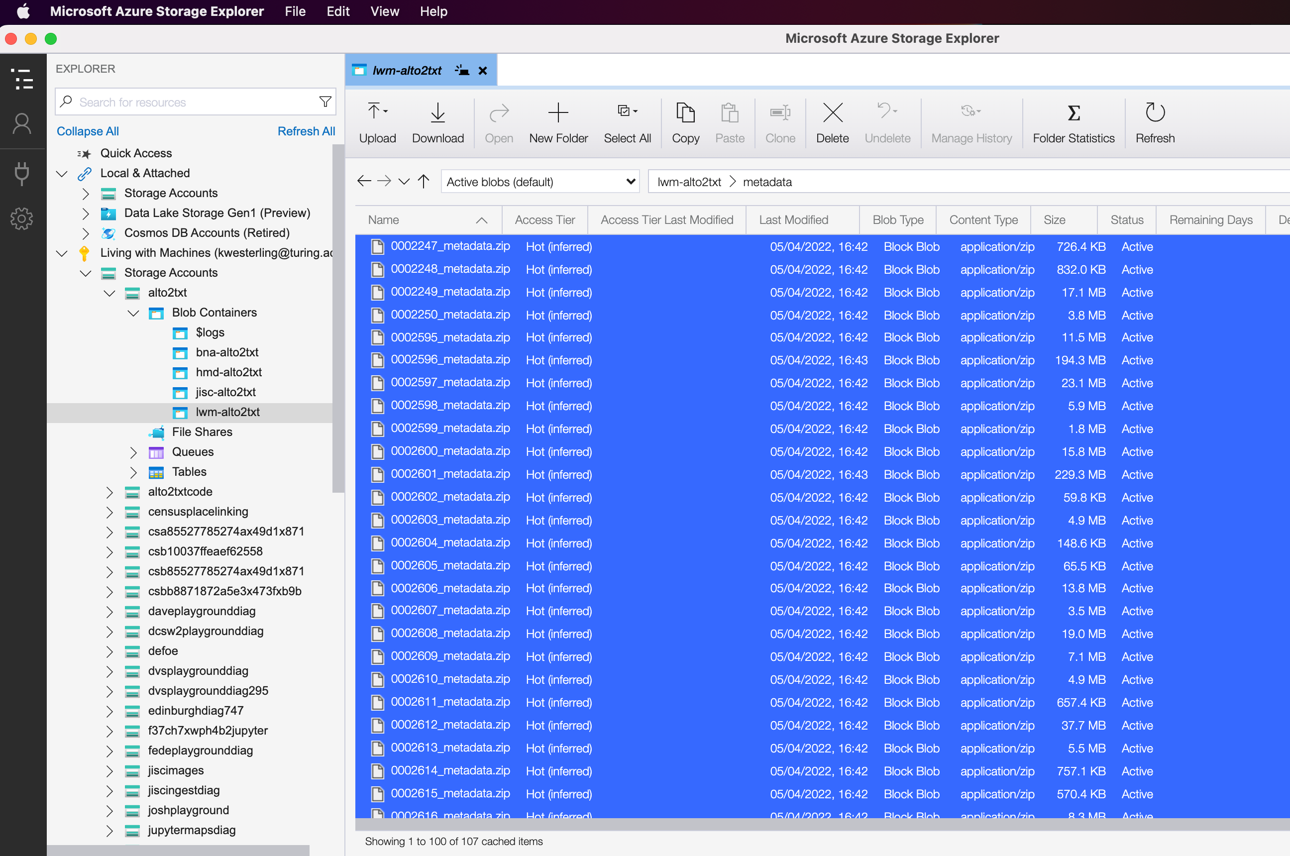The height and width of the screenshot is (856, 1290).
Task: Collapse the alto2txt storage account
Action: coord(109,293)
